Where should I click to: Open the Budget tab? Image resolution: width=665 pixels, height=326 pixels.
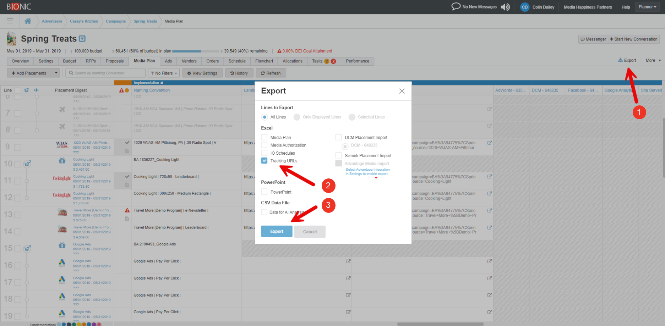[x=70, y=61]
